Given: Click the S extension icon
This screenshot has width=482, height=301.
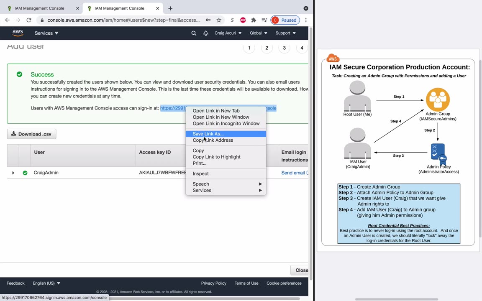Looking at the screenshot, I should 232,20.
